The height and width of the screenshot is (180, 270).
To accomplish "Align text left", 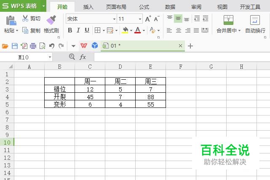I will (x=169, y=30).
